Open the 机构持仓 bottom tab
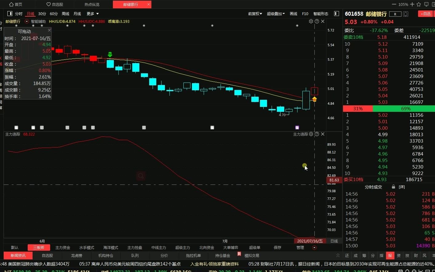This screenshot has height=272, width=435. (106, 255)
